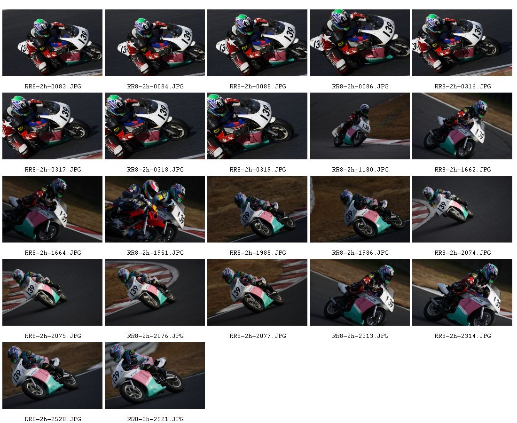This screenshot has width=517, height=423.
Task: Click the RR8-2h-1664.JPG filename text
Action: coord(53,252)
